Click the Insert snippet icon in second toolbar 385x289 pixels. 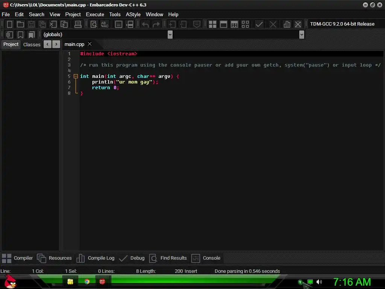(9, 35)
